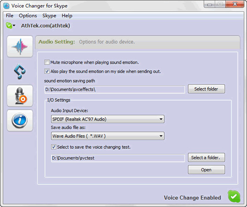Click the Select a folder. button
This screenshot has width=247, height=207.
tap(206, 158)
